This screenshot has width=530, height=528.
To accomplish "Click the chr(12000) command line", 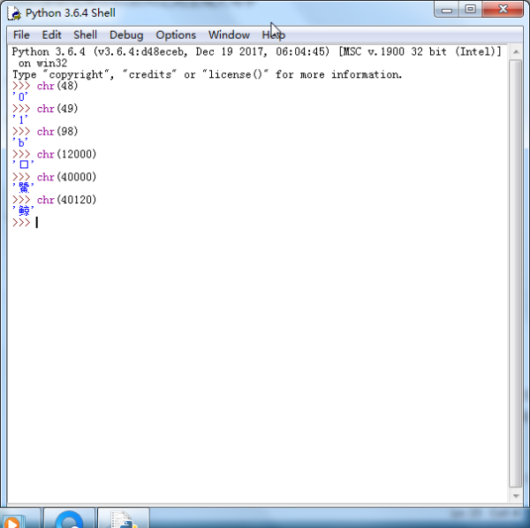I will click(x=54, y=155).
